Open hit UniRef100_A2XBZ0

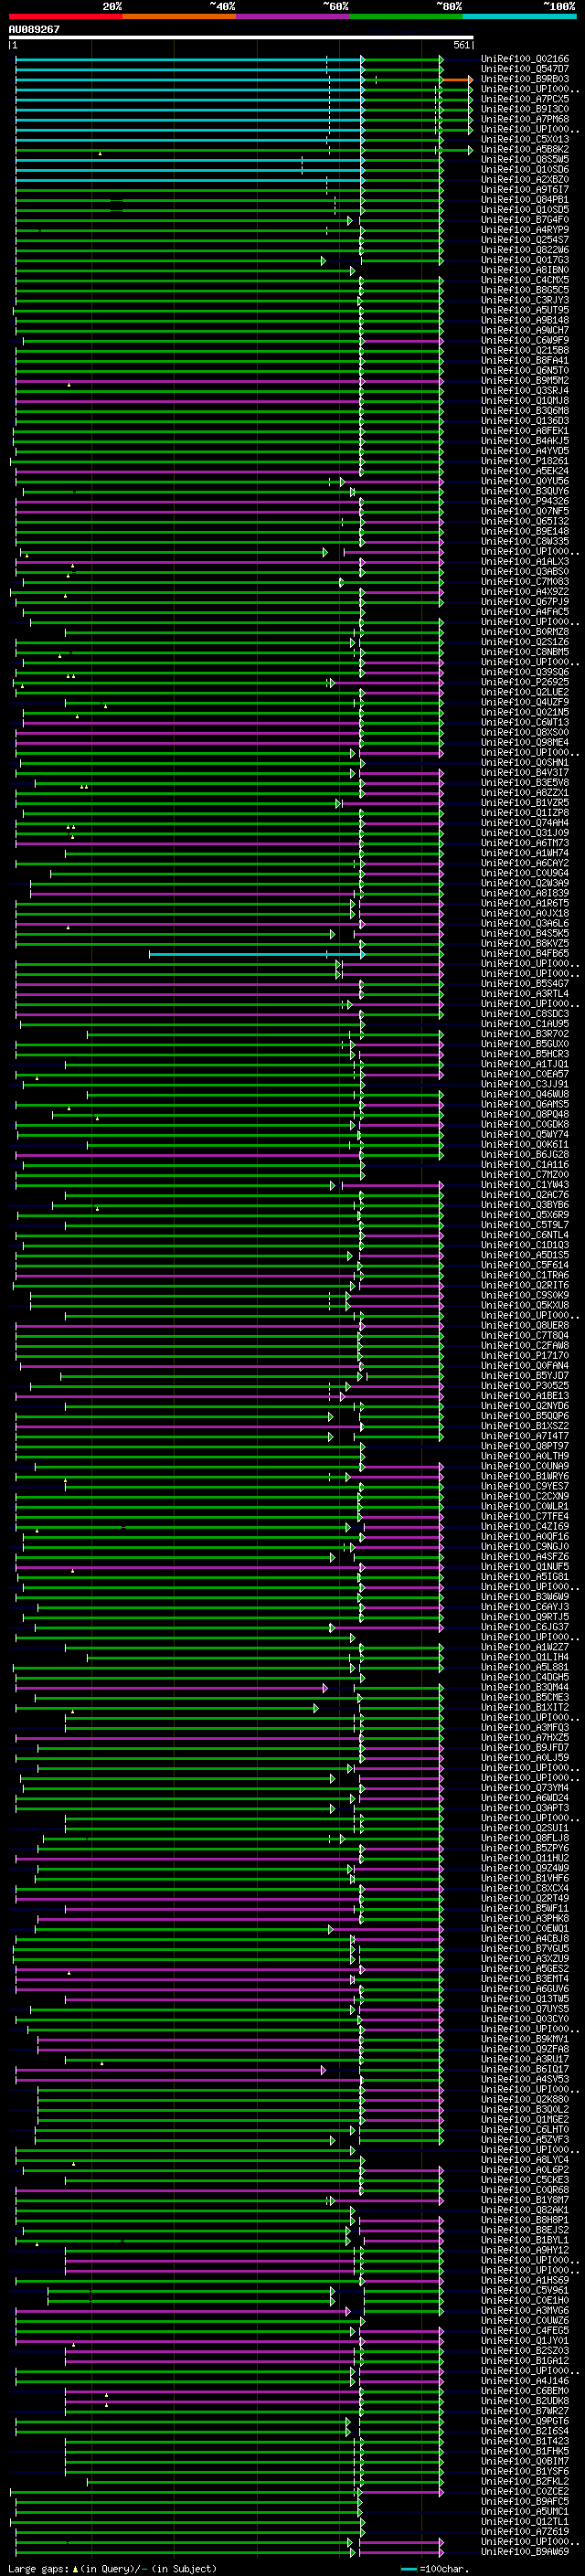click(525, 180)
